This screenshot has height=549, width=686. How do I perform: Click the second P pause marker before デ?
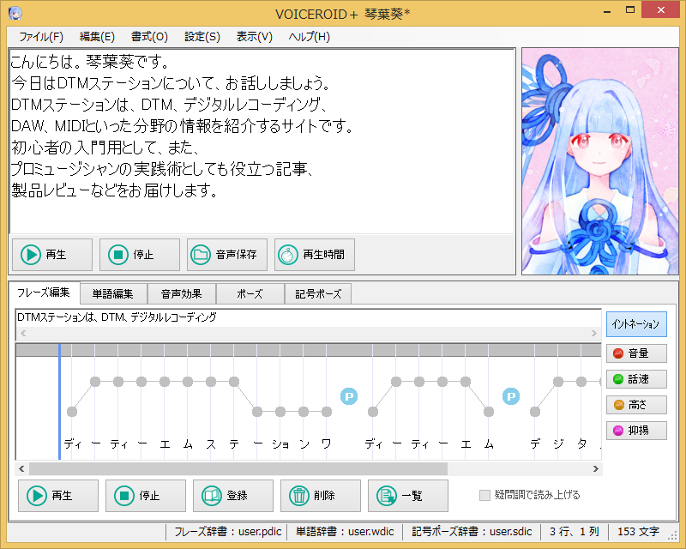510,396
